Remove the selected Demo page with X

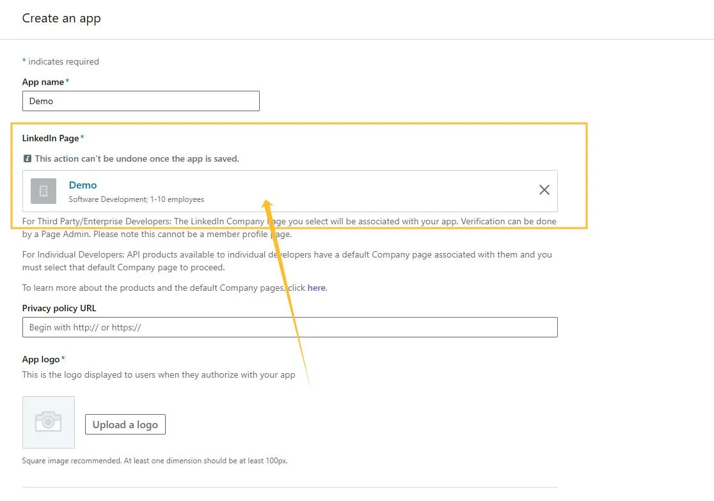(544, 190)
